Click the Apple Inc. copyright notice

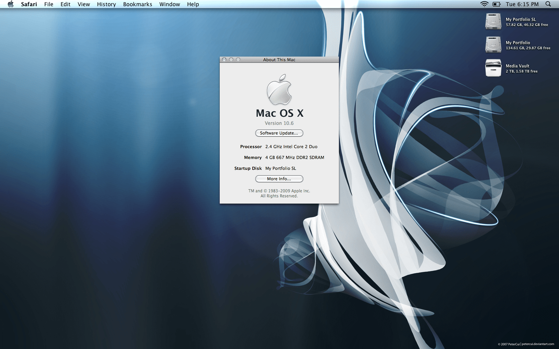point(279,194)
